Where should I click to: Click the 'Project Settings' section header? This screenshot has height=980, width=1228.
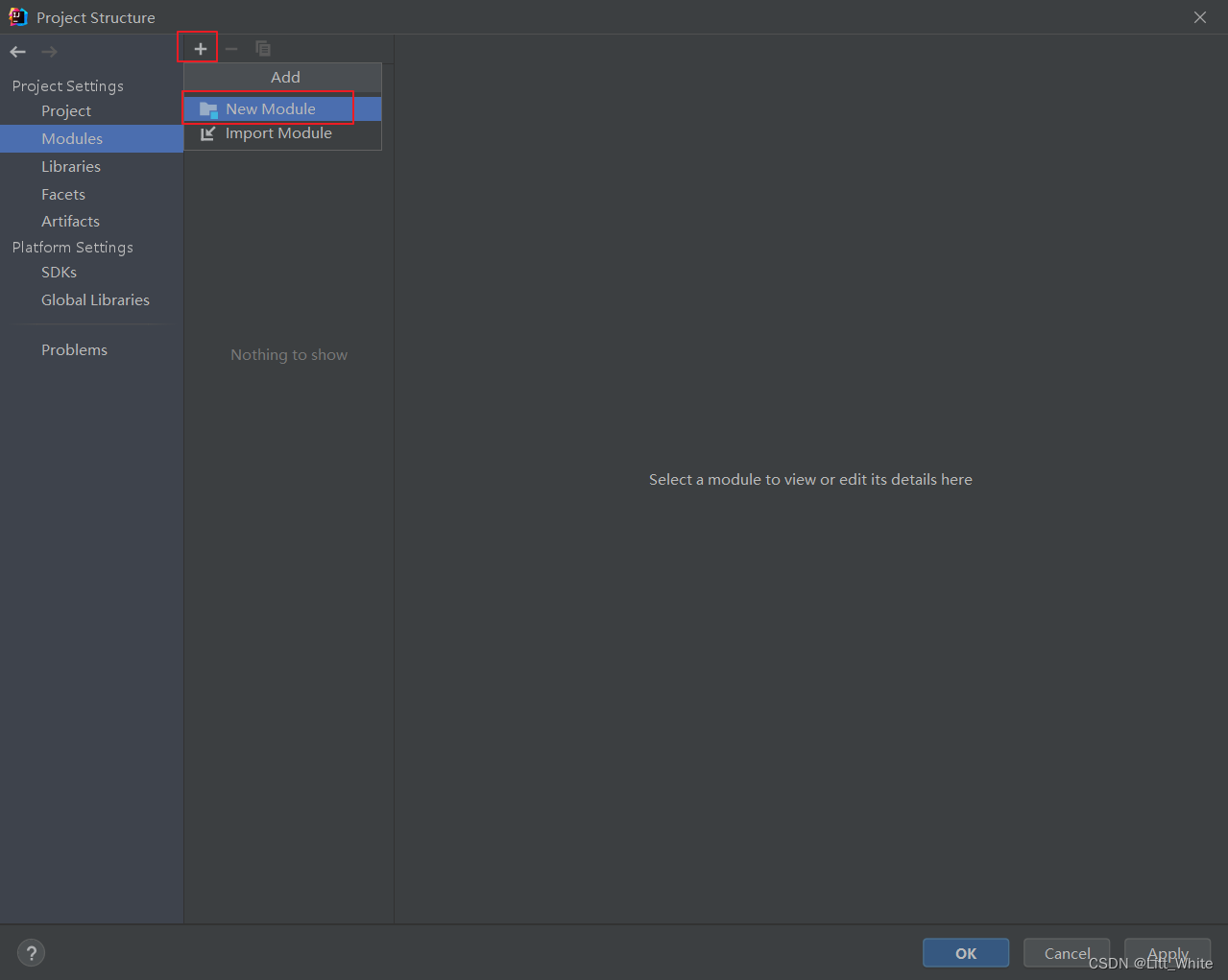tap(68, 86)
